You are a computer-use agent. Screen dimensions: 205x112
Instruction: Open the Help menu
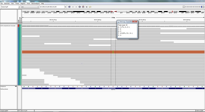coord(42,3)
